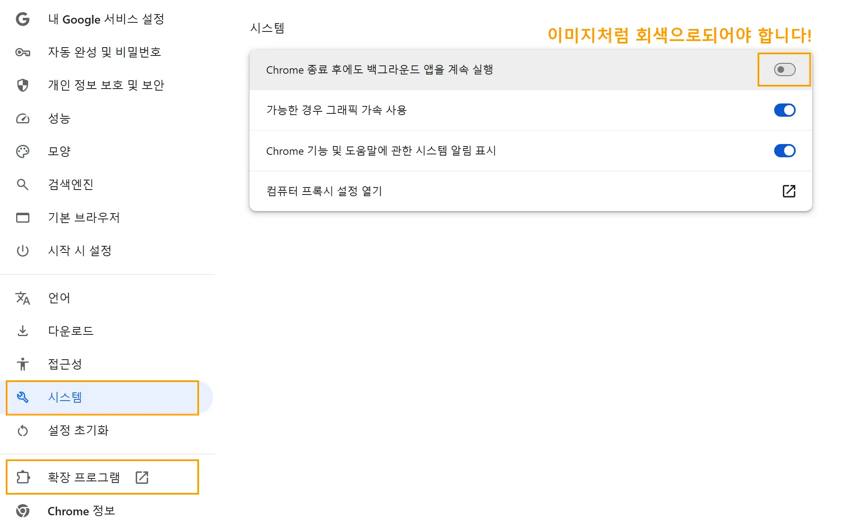Click the speedometer icon for 성능
Screen dimensions: 847x531
click(x=23, y=118)
